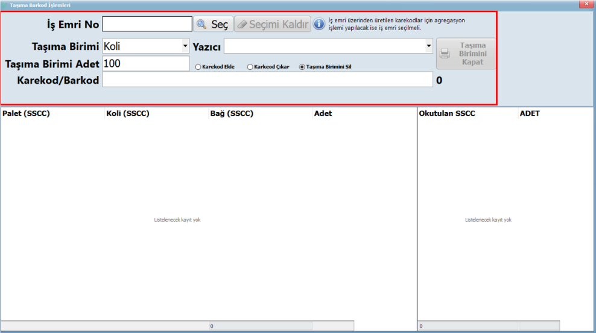Viewport: 596px width, 333px height.
Task: Select Taşıma Birimini Sil radio button
Action: coord(302,67)
